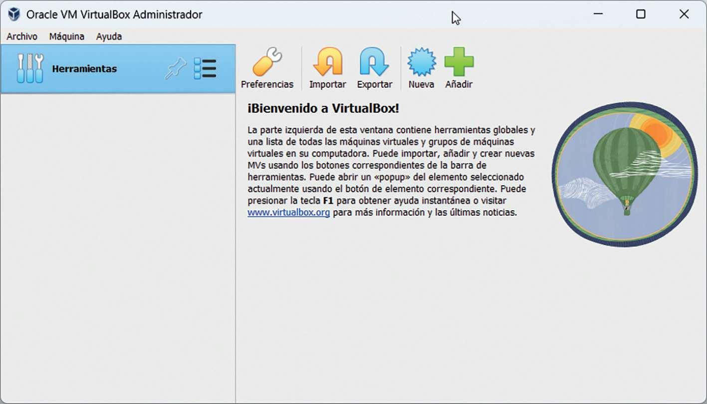Click the pin icon beside Herramientas
This screenshot has height=404, width=707.
point(176,68)
